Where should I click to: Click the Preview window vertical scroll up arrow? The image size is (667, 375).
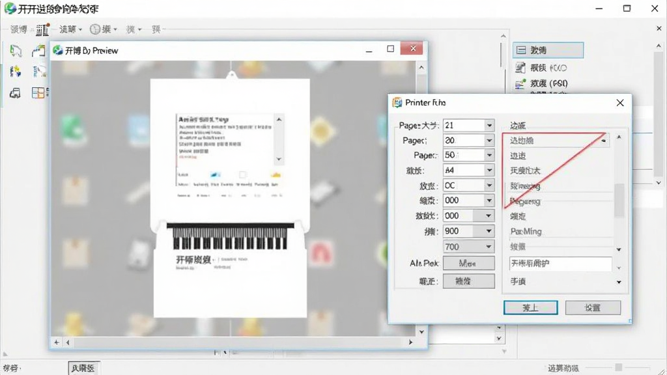421,67
